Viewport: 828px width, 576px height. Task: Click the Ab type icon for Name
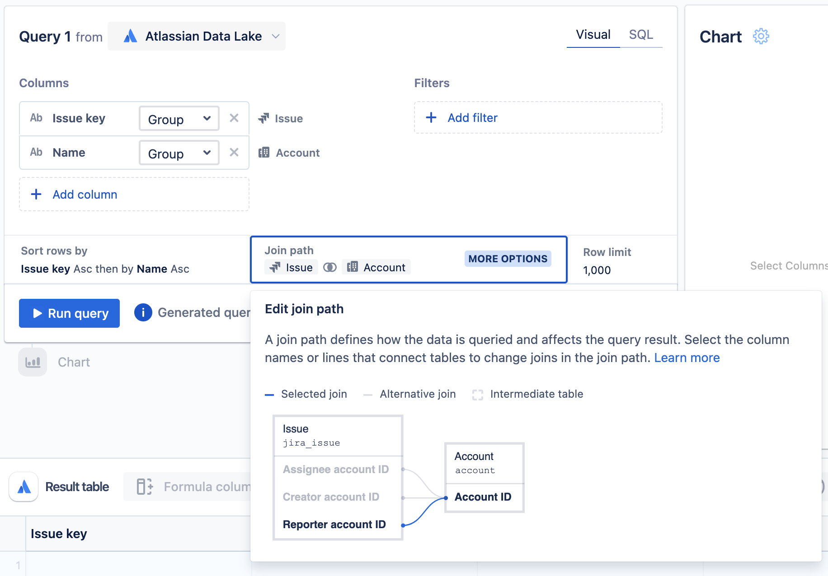(36, 153)
